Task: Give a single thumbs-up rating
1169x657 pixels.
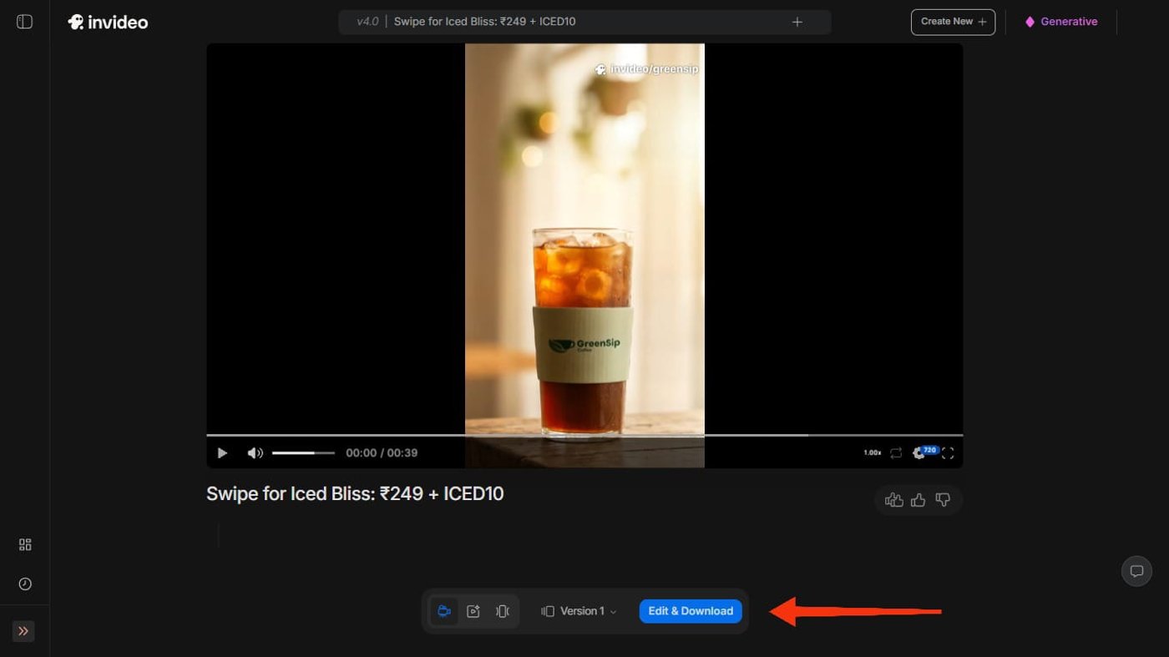Action: click(x=918, y=500)
